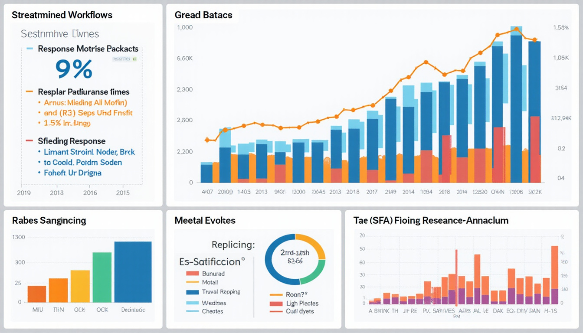Click the red Cuil dyets color swatch

point(276,311)
